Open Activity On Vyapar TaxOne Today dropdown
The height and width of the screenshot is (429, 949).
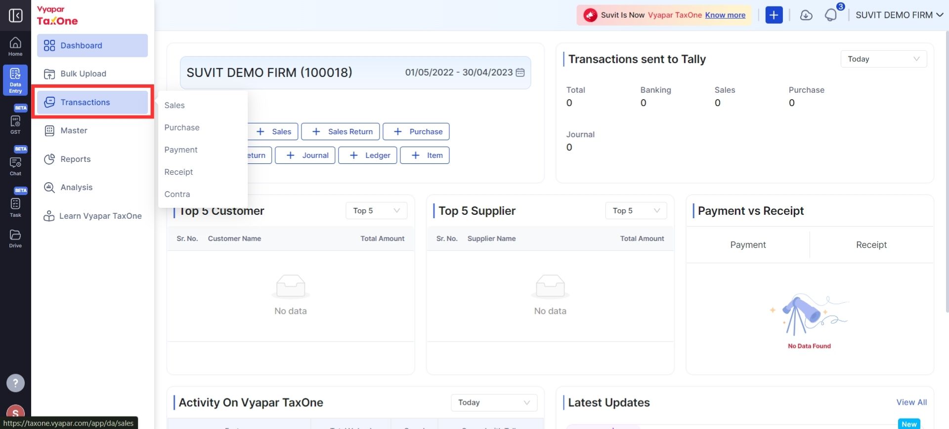tap(494, 403)
